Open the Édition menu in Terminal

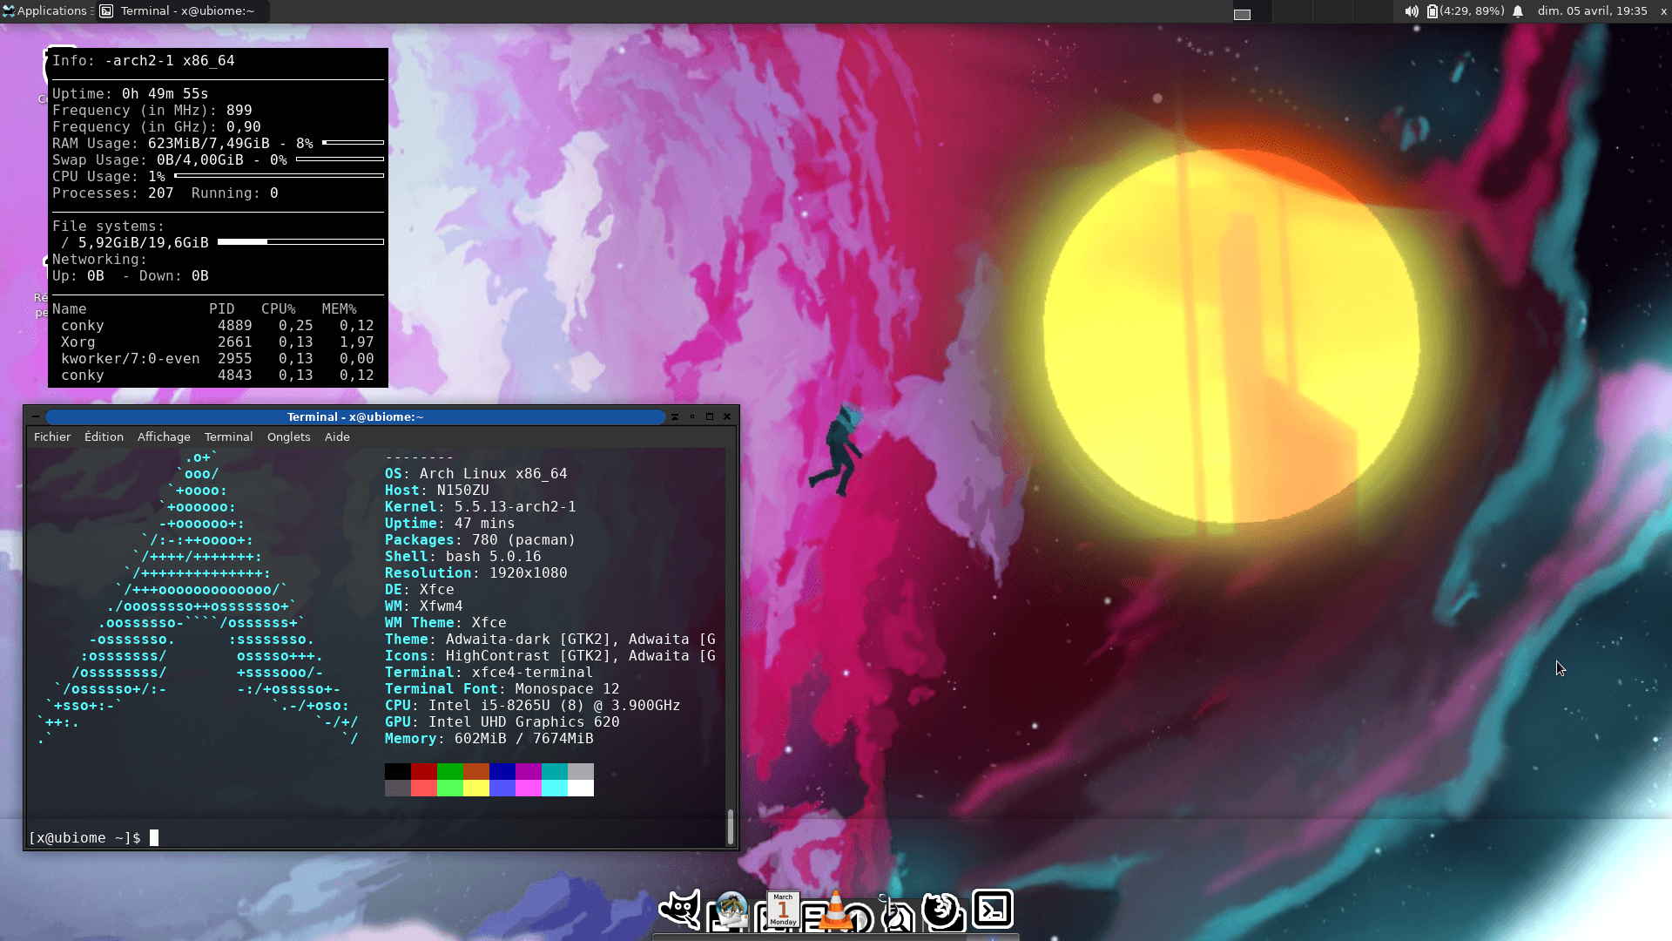click(x=104, y=437)
